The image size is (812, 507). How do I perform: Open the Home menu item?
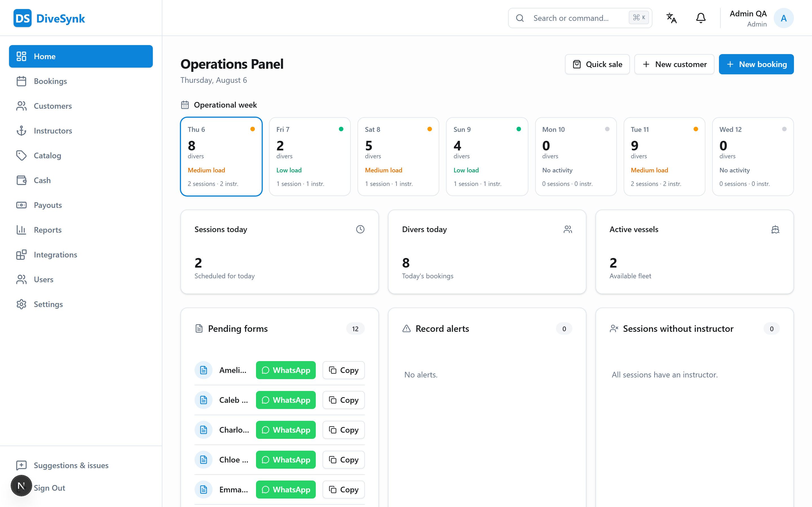(x=81, y=56)
